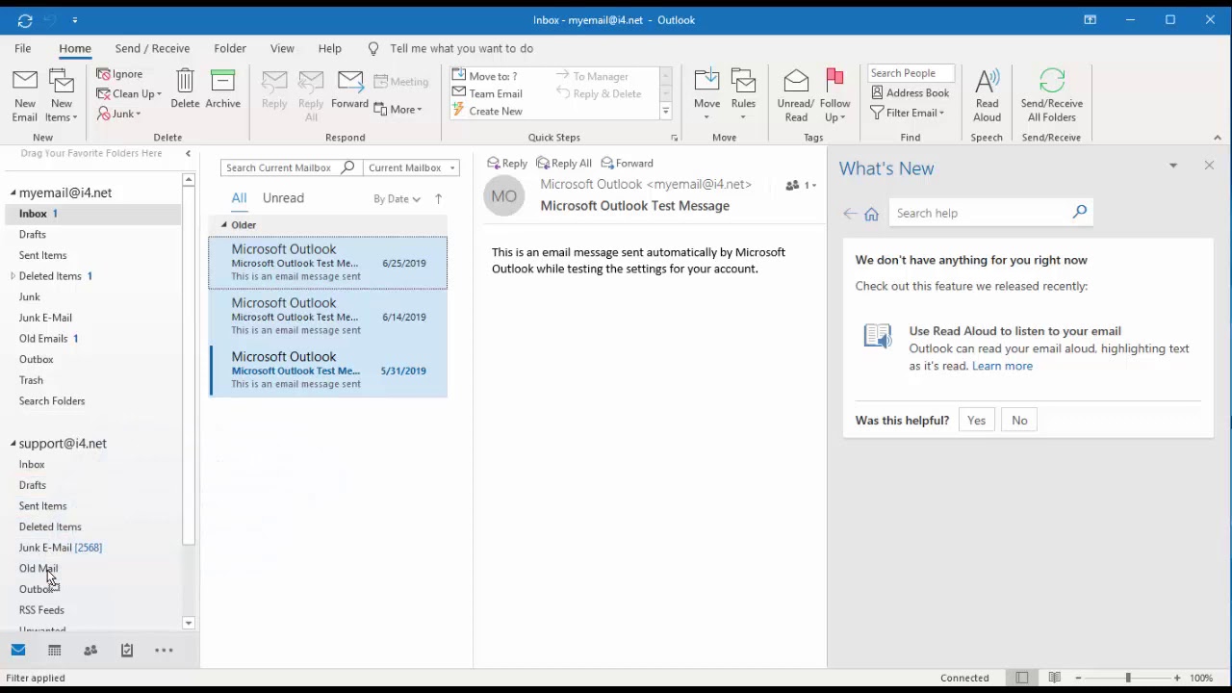Viewport: 1232px width, 693px height.
Task: Collapse the Older message group
Action: pos(224,225)
